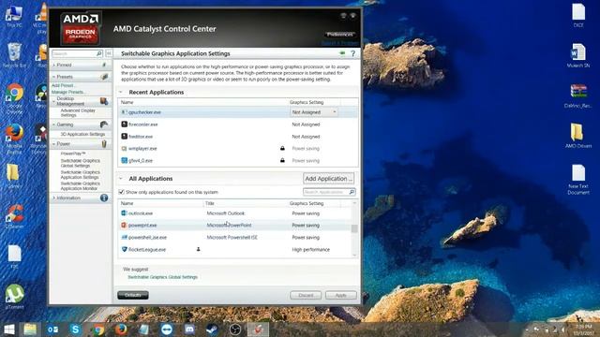Select the wmplayer.exe row
Image resolution: width=600 pixels, height=337 pixels.
click(238, 148)
